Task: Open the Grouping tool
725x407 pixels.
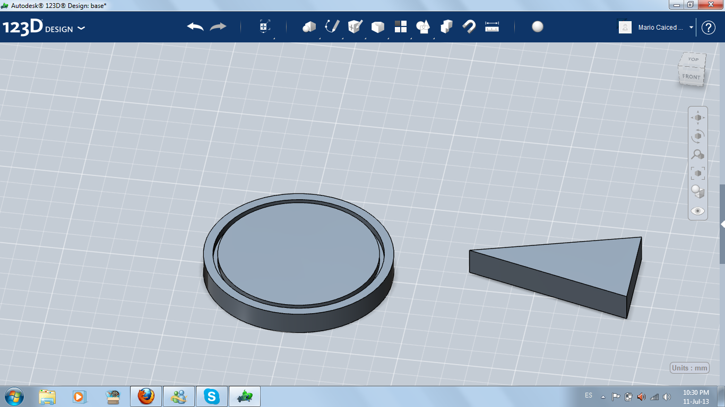Action: (x=423, y=26)
